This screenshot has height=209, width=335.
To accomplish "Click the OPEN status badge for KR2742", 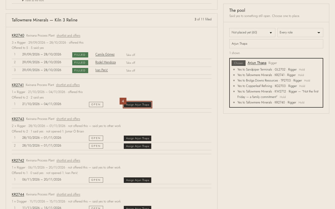I will [x=96, y=180].
